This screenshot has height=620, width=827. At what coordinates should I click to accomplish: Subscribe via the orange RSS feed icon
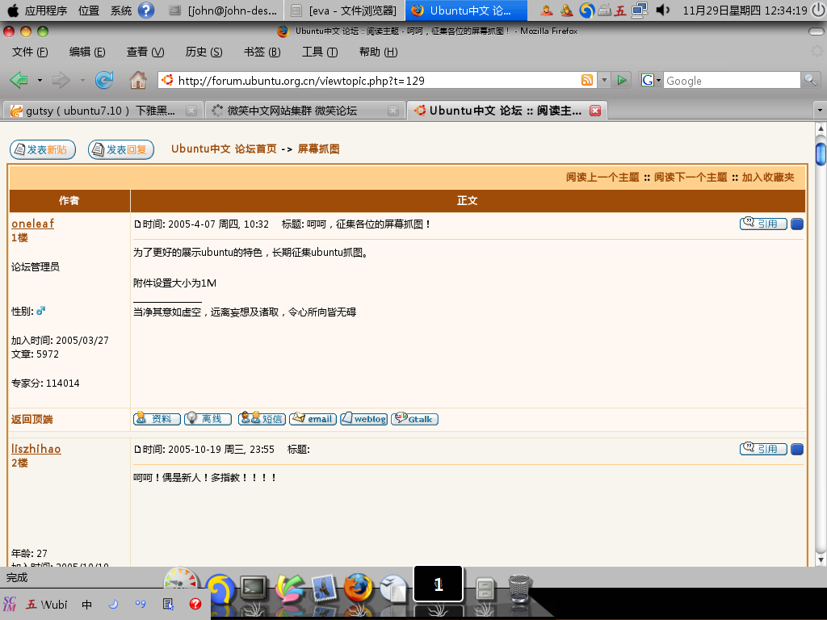(x=586, y=80)
